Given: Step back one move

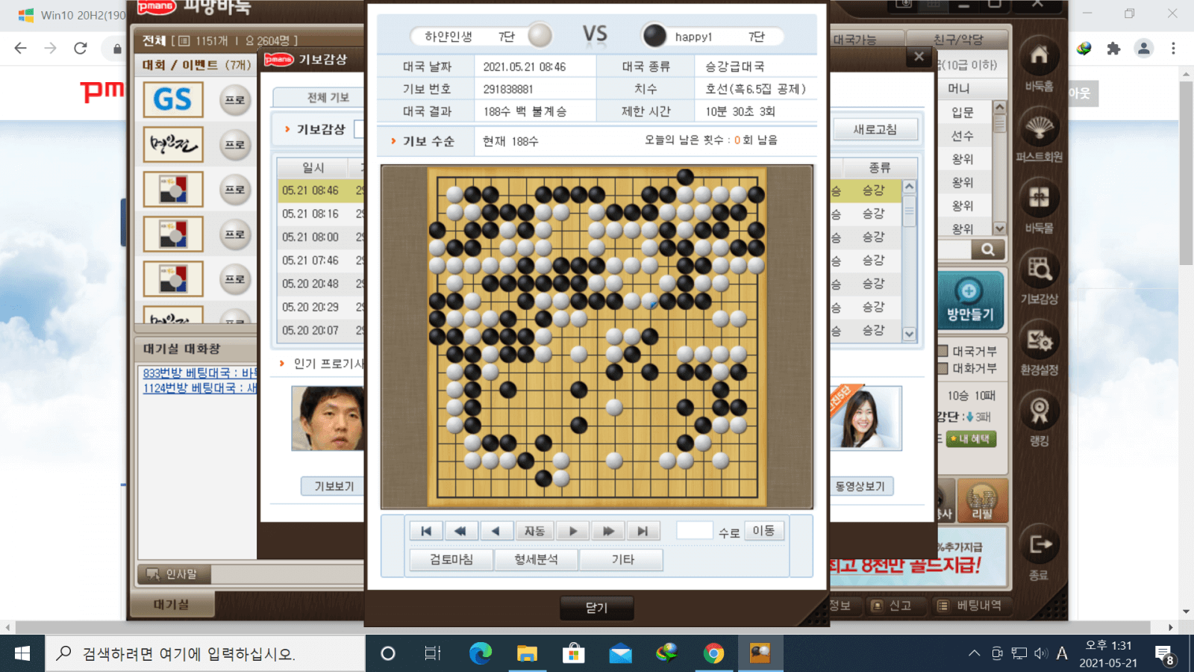Looking at the screenshot, I should pos(496,531).
